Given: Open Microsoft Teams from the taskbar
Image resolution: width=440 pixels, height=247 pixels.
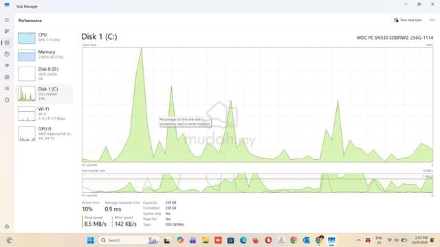Looking at the screenshot, I should click(192, 240).
